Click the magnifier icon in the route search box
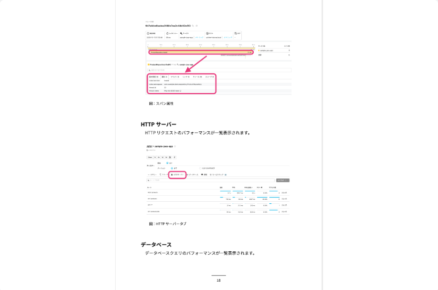 pyautogui.click(x=149, y=180)
